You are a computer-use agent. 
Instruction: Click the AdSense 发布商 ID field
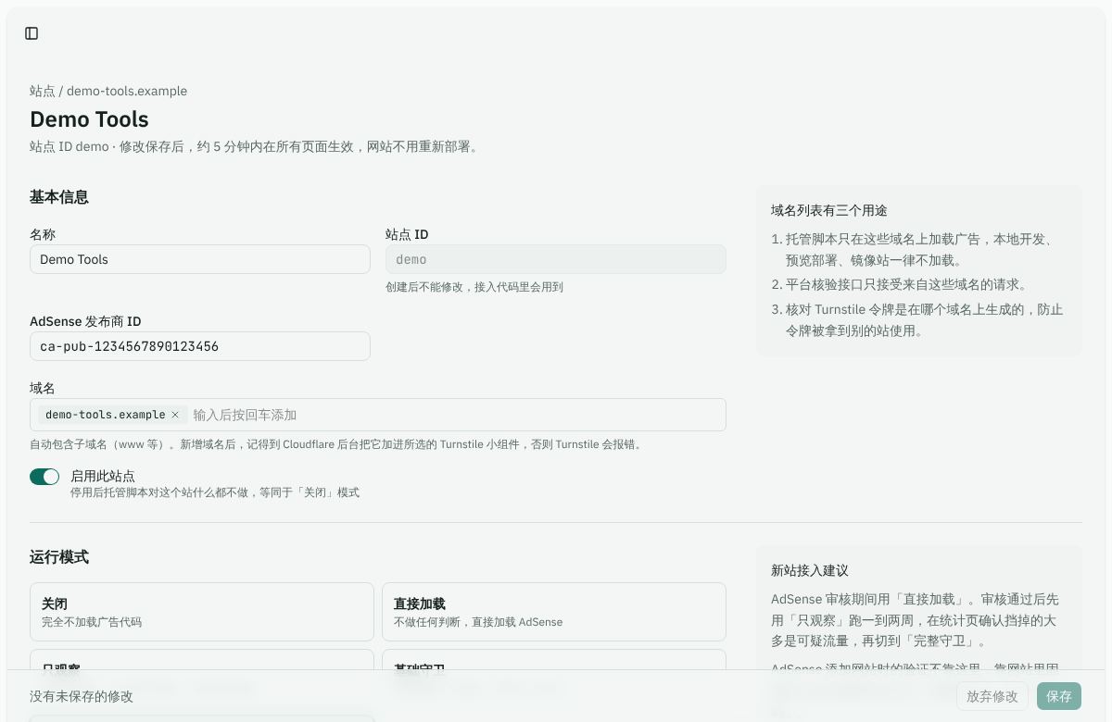coord(200,346)
